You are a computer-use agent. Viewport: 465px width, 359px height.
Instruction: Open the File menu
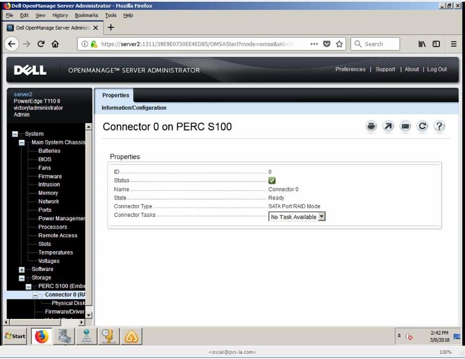pos(9,16)
